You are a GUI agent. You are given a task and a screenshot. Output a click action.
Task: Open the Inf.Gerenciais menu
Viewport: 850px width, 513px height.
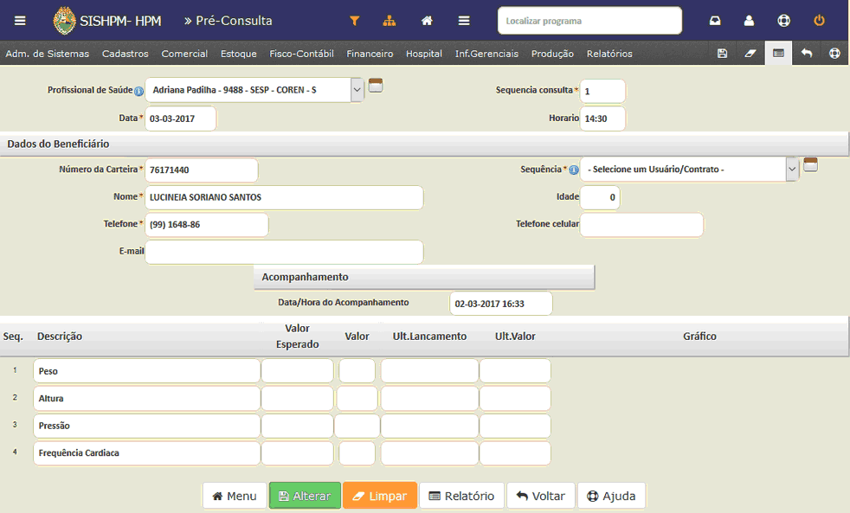(486, 54)
